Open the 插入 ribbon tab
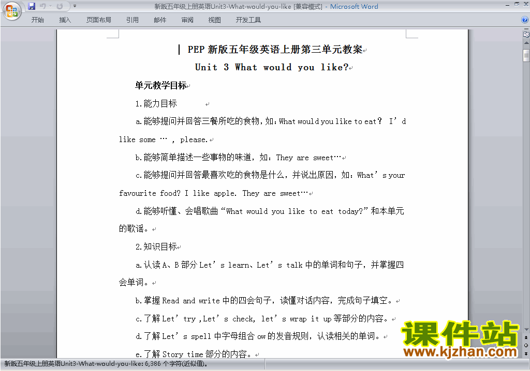 tap(65, 20)
